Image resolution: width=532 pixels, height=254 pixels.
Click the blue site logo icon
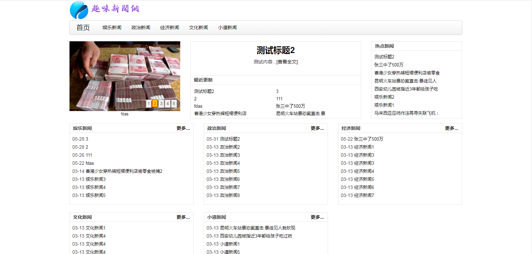coord(79,10)
